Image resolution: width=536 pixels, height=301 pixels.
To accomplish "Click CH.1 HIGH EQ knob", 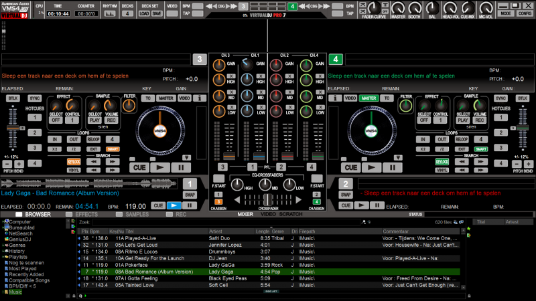I will click(x=247, y=80).
